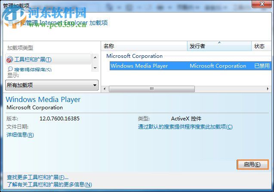Select Search Providers magnifier icon
The image size is (274, 192).
click(10, 69)
